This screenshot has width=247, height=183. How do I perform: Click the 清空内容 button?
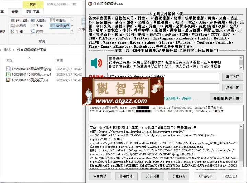(x=233, y=77)
